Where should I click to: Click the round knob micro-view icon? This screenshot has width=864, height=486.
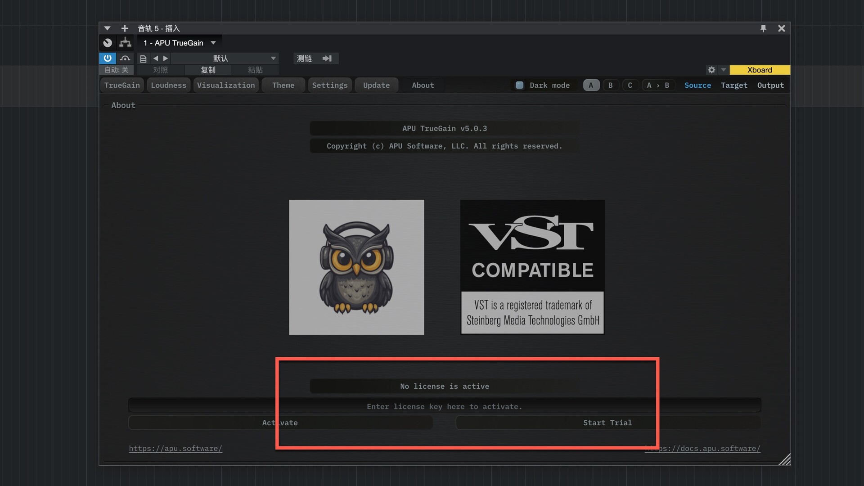pyautogui.click(x=108, y=43)
